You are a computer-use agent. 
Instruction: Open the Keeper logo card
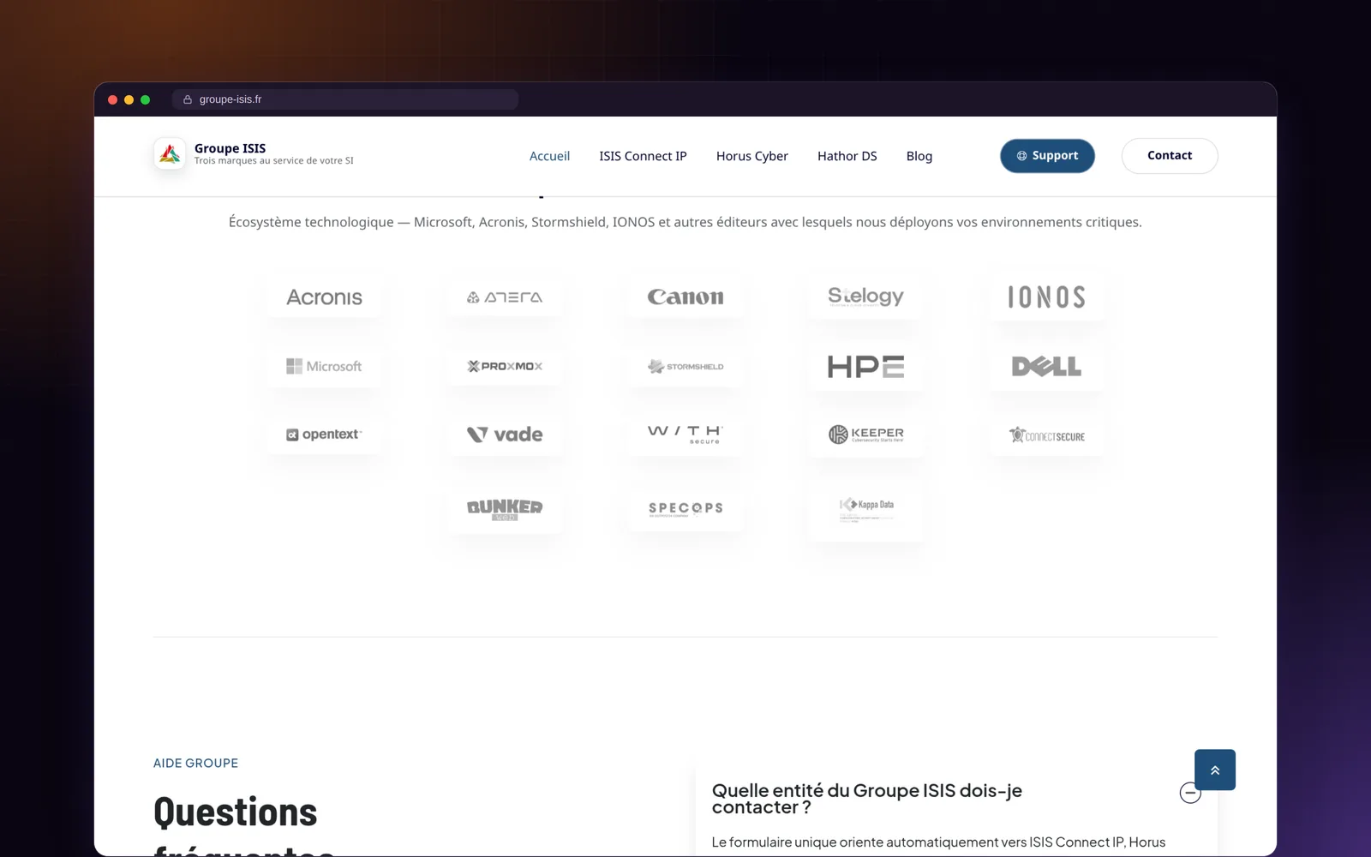tap(865, 434)
